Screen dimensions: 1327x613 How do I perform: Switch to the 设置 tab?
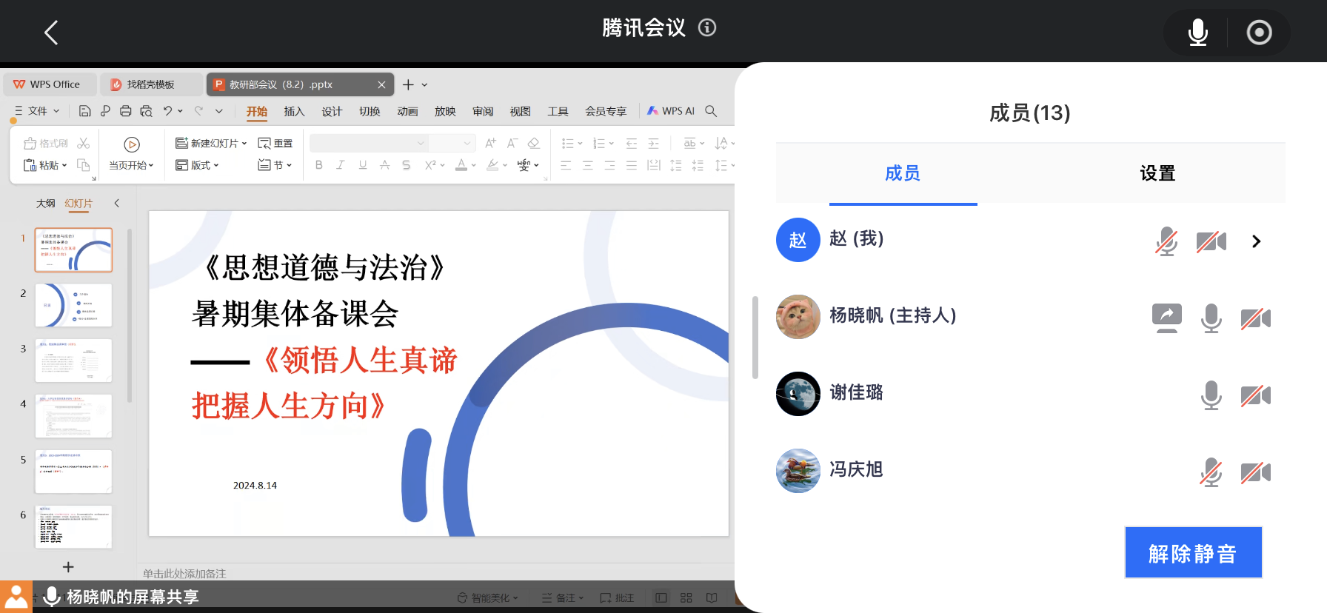[x=1157, y=174]
